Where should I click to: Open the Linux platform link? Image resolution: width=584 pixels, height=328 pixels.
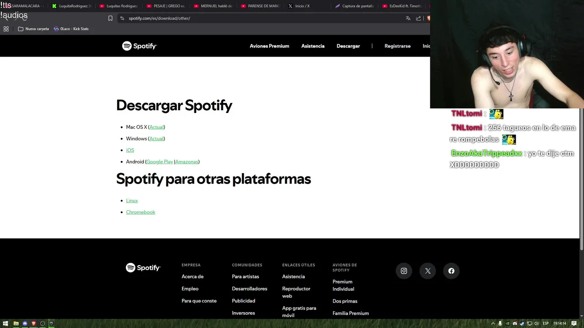point(132,200)
